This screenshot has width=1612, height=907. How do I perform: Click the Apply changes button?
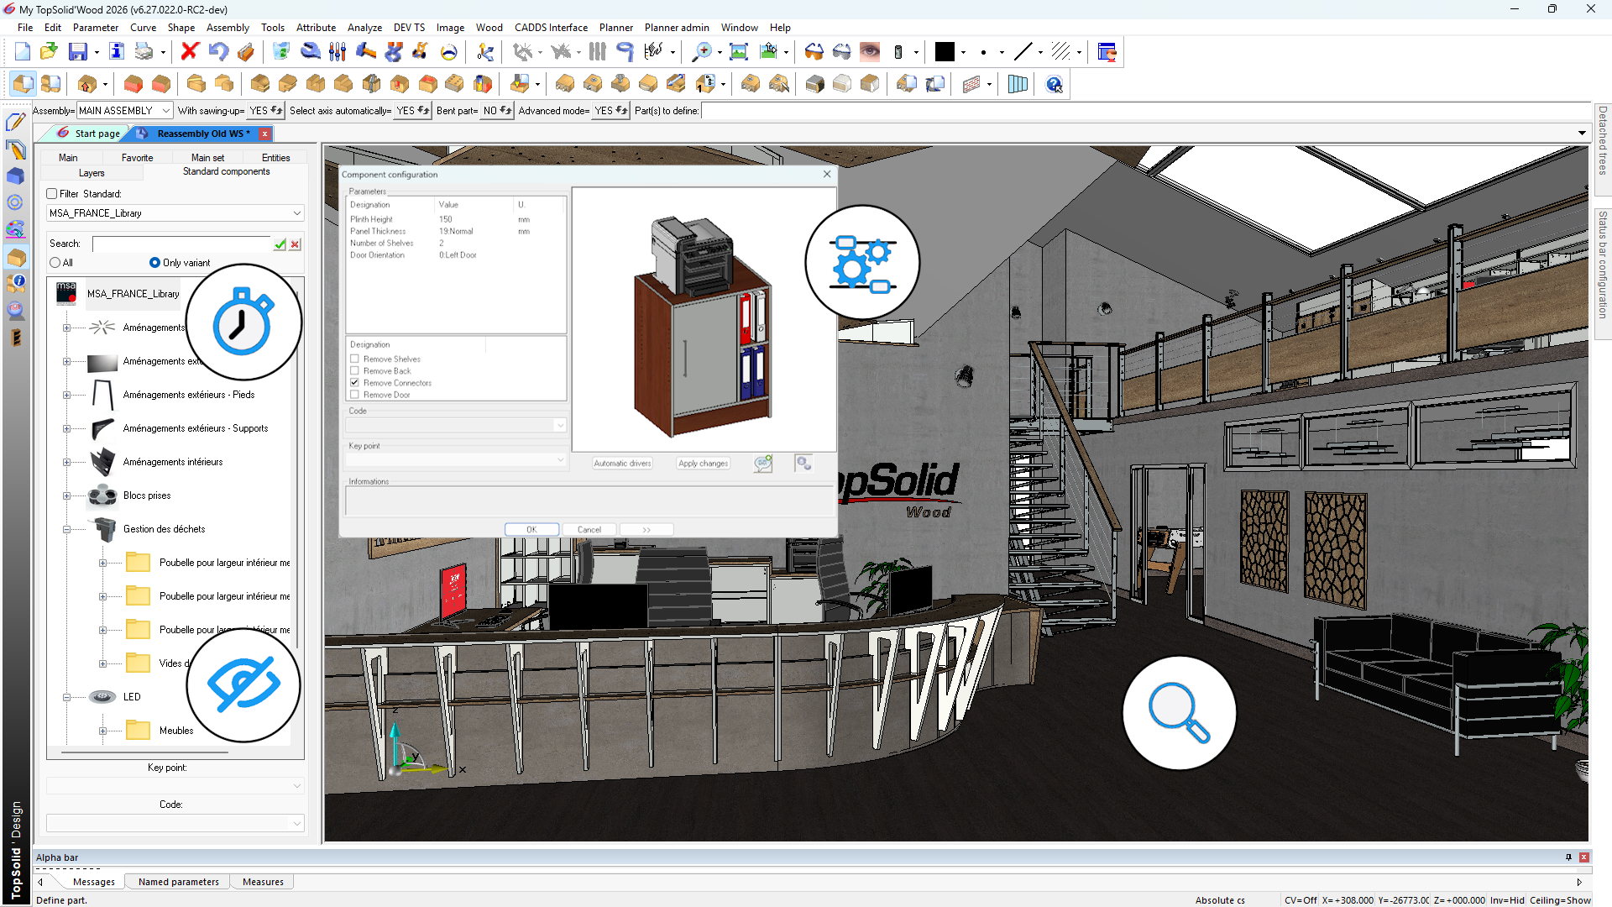[x=703, y=464]
